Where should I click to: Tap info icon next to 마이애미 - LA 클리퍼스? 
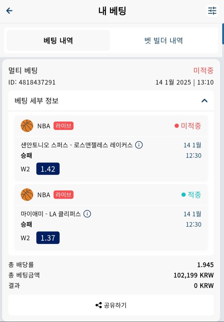pos(87,214)
